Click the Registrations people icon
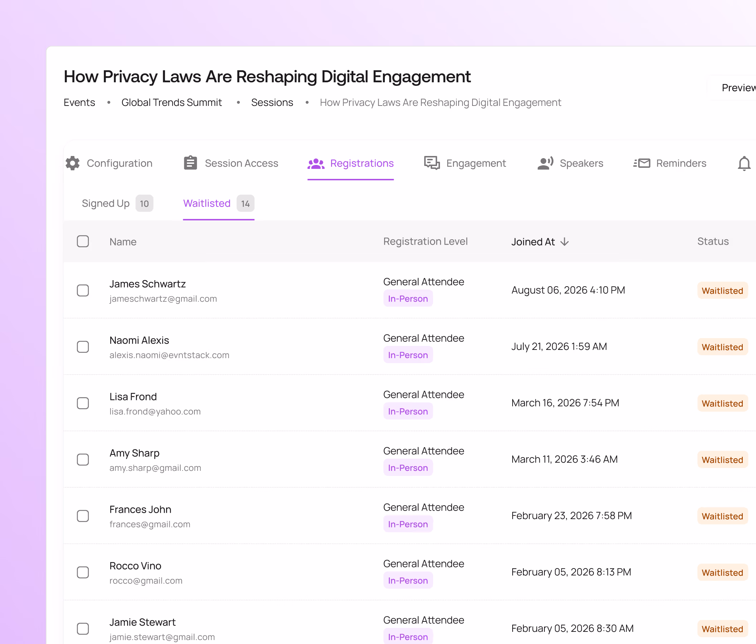756x644 pixels. pyautogui.click(x=316, y=164)
